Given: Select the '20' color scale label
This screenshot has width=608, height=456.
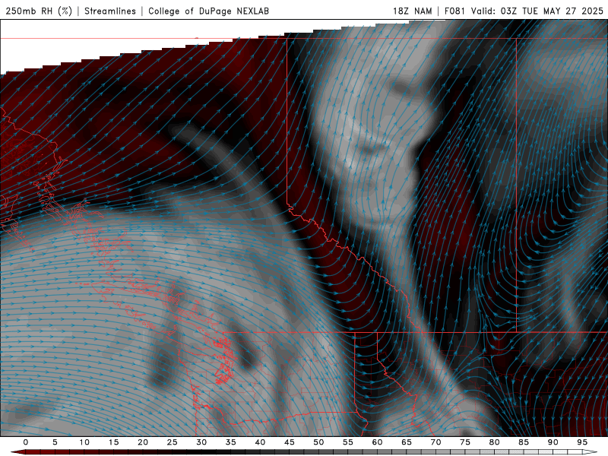Looking at the screenshot, I should (x=143, y=442).
